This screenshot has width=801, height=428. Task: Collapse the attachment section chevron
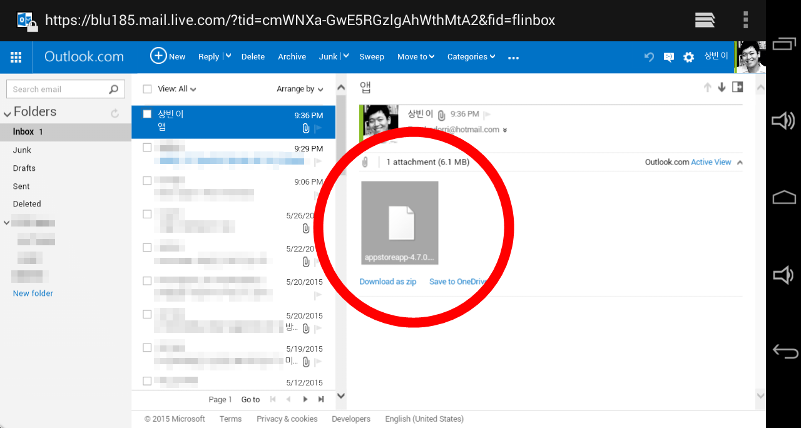(740, 162)
